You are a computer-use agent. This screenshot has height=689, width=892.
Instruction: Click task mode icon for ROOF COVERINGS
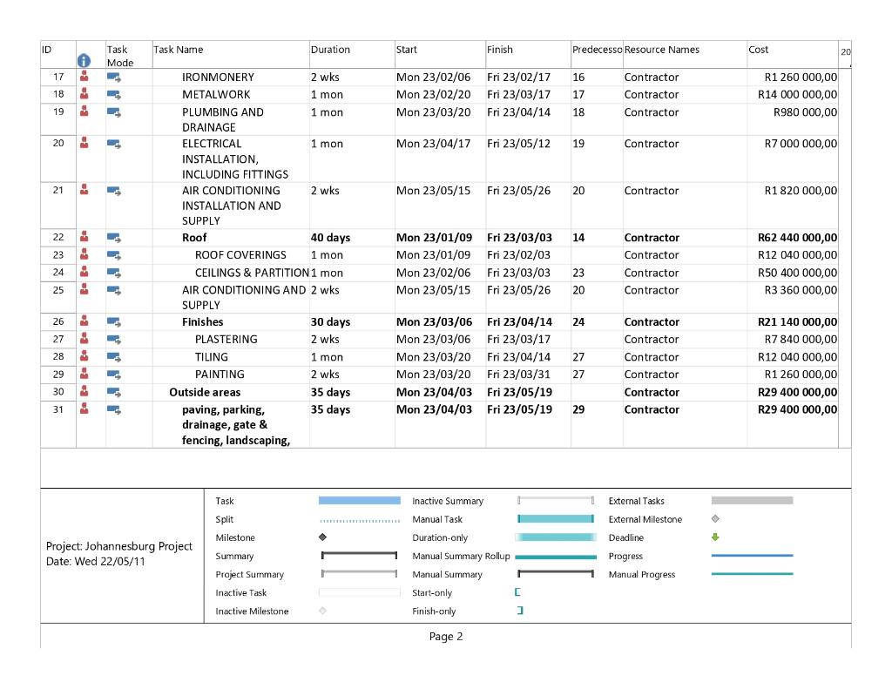[x=114, y=255]
